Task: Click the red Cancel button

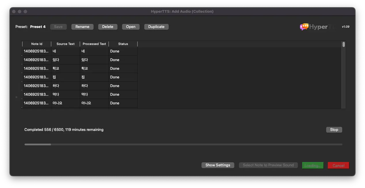Action: [x=338, y=166]
